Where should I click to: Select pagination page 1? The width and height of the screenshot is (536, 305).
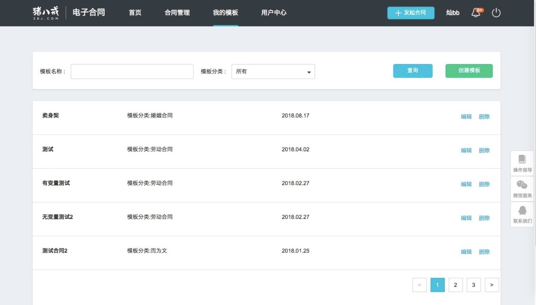pyautogui.click(x=437, y=285)
